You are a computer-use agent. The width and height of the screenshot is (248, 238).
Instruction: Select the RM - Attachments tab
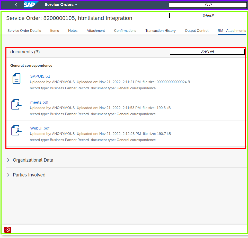pyautogui.click(x=232, y=31)
